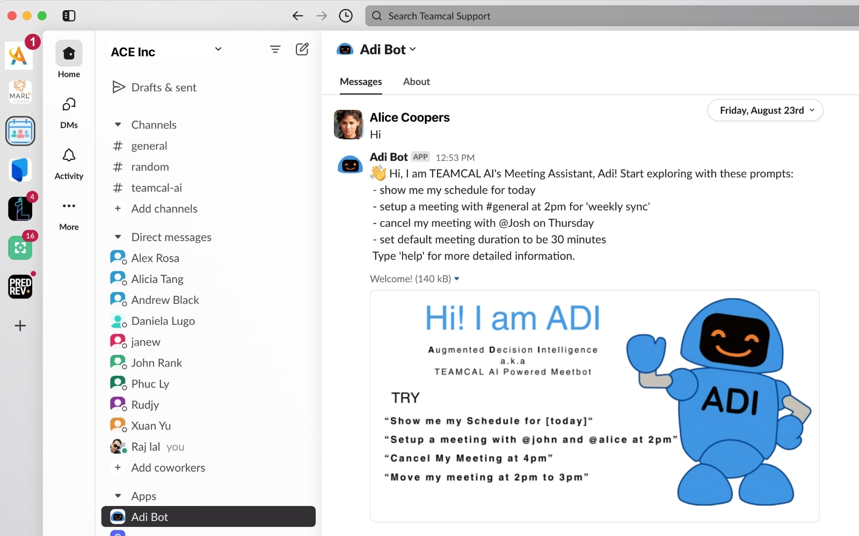Click the APP badge beside Adi Bot
This screenshot has width=859, height=536.
(420, 157)
